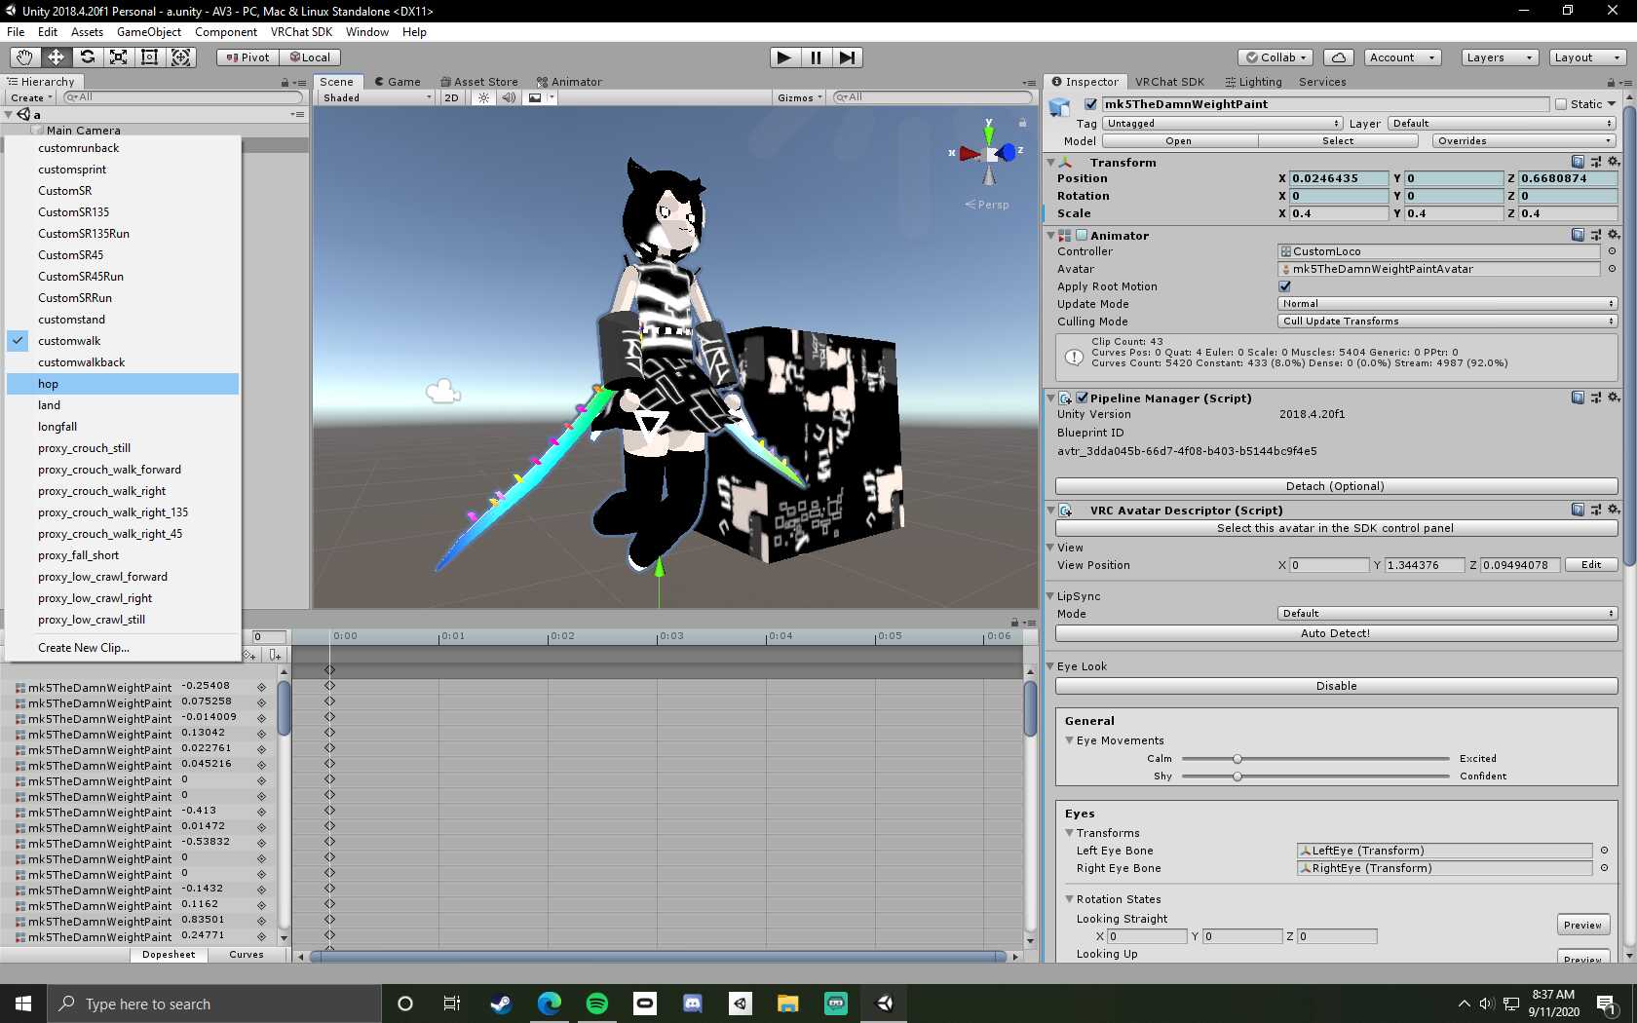Viewport: 1637px width, 1023px height.
Task: Adjust the Calm-Excited slider handle
Action: (x=1237, y=759)
